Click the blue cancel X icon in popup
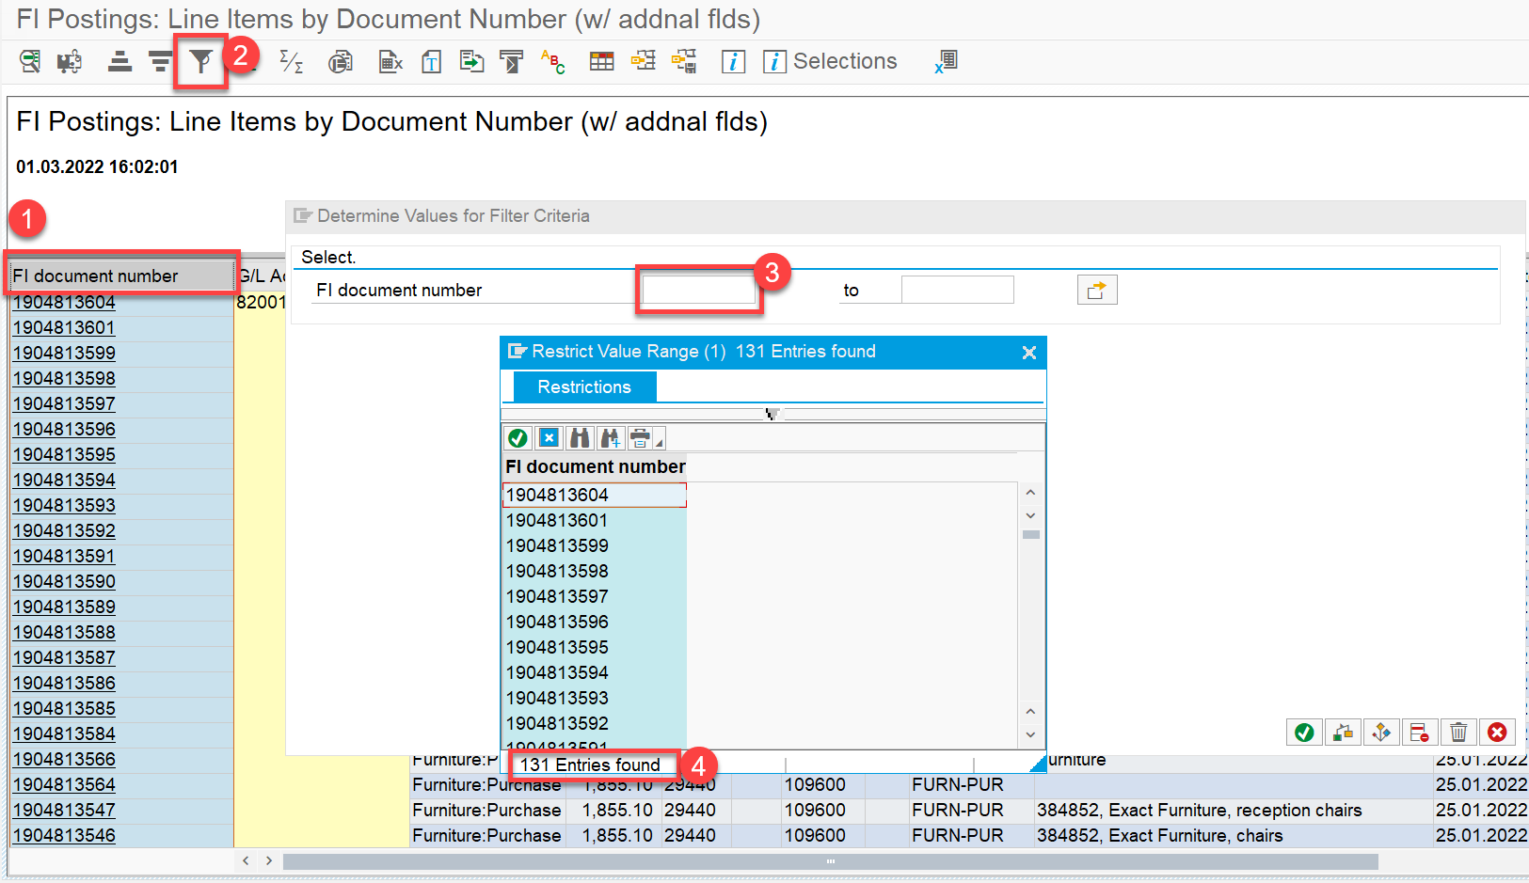The width and height of the screenshot is (1529, 883). tap(549, 437)
